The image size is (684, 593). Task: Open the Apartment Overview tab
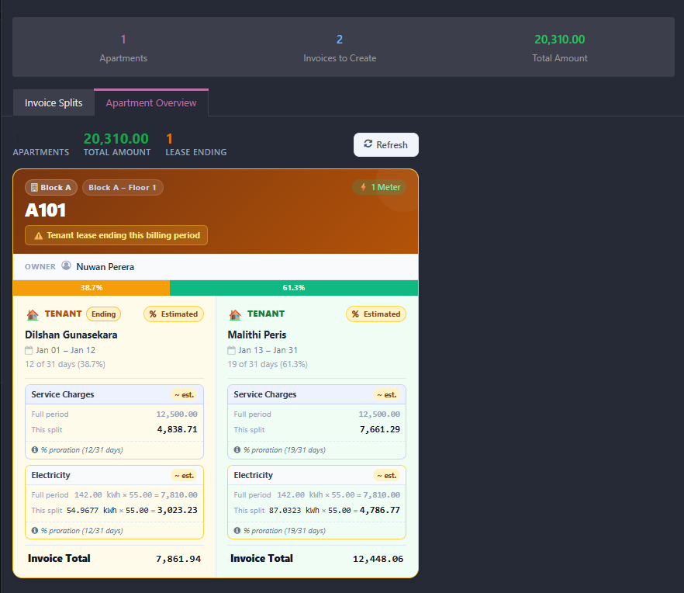pos(151,103)
